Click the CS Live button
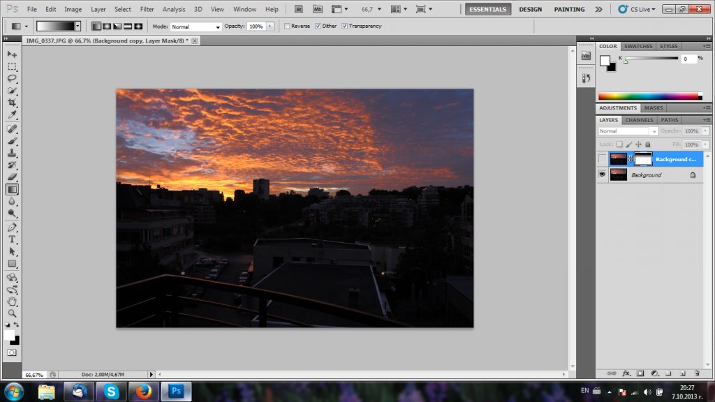 tap(637, 9)
